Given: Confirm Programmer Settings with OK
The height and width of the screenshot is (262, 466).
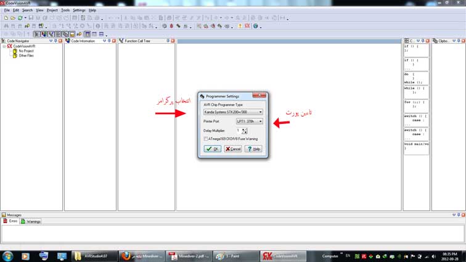Looking at the screenshot, I should coord(213,149).
